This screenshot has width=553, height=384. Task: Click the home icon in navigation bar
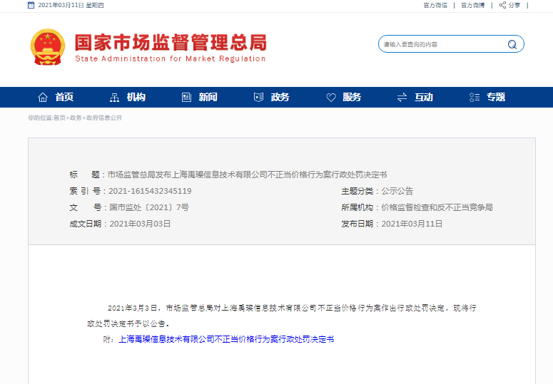click(43, 97)
